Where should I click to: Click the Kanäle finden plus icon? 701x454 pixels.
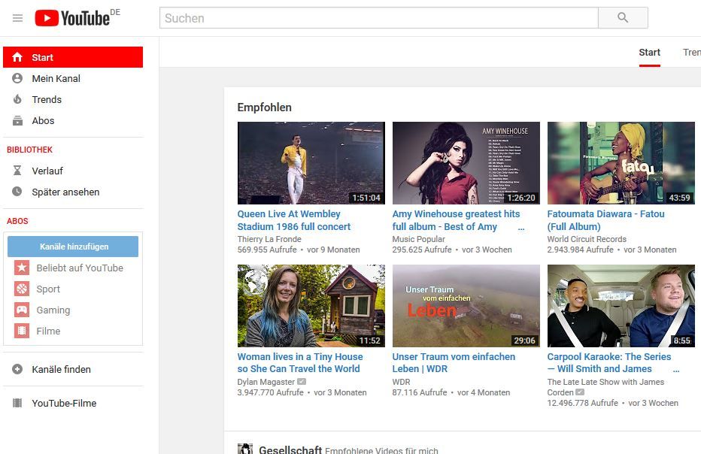tap(17, 369)
